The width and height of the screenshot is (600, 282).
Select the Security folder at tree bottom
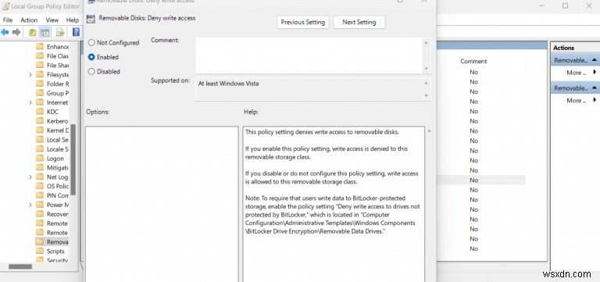pos(52,260)
